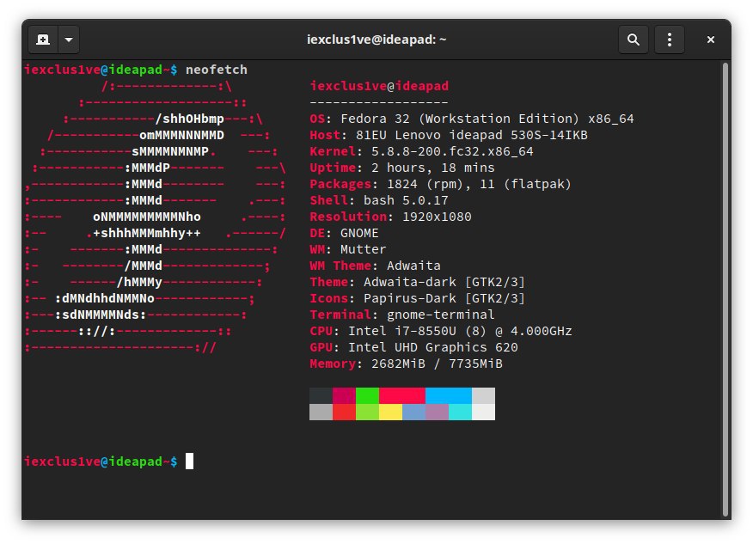
Task: Click the window title iexclus1ve@ideapad: ~
Action: 376,40
